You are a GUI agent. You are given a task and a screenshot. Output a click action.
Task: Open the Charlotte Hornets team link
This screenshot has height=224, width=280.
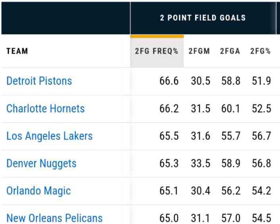(46, 108)
